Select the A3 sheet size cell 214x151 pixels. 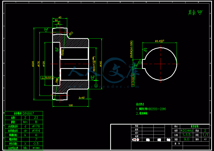tap(205, 139)
